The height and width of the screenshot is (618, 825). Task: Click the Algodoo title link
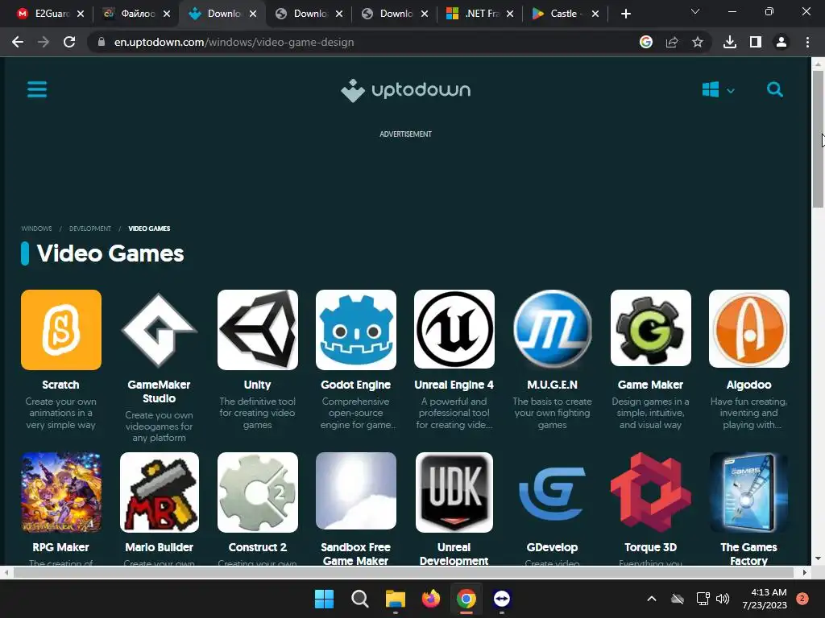[748, 385]
